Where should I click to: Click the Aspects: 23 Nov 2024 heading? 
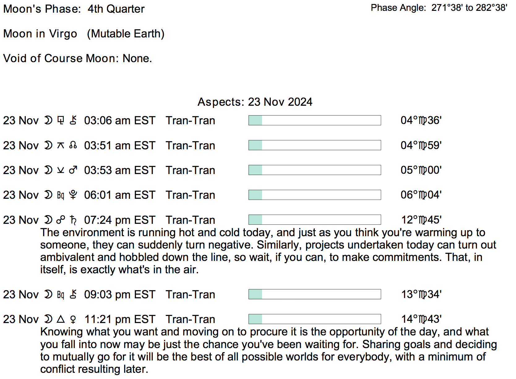[255, 102]
